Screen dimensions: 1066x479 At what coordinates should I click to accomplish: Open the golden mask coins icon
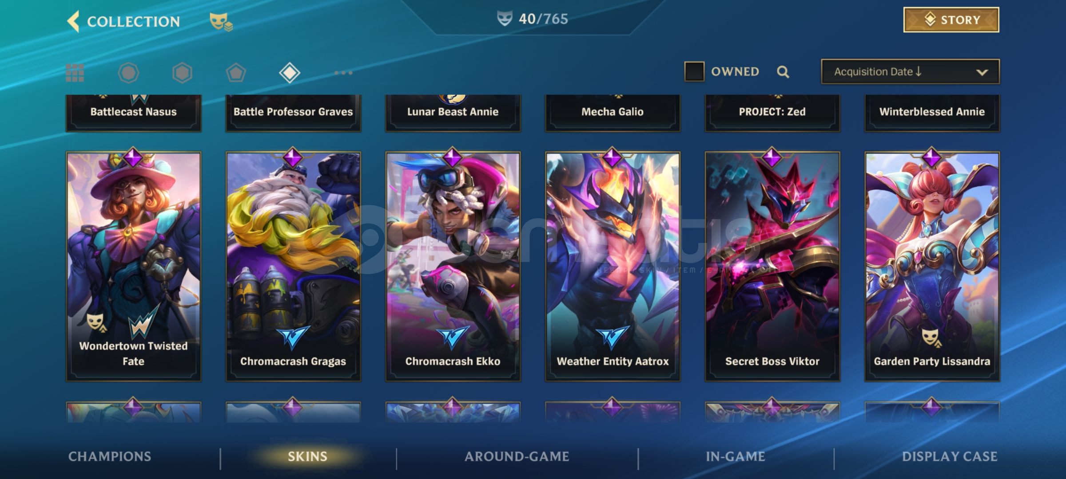(x=221, y=21)
